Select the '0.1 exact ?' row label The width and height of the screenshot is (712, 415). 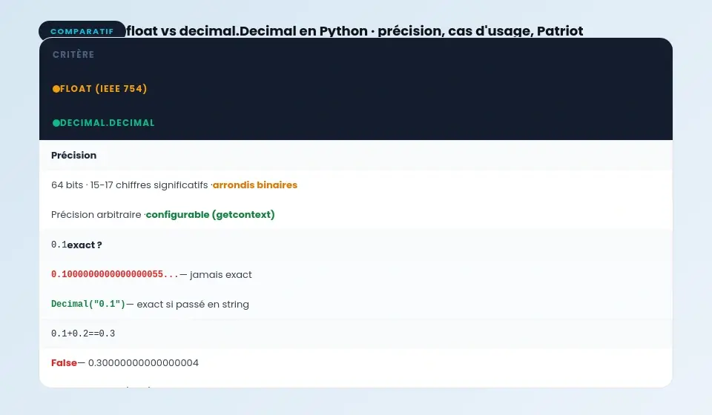click(76, 245)
